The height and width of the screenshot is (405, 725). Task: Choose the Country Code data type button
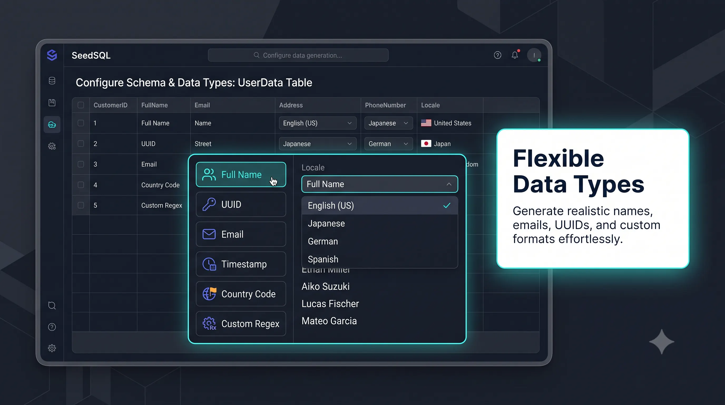coord(241,294)
